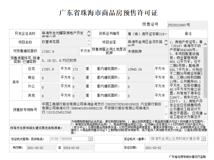214x160 pixels.
Task: Open the 0756-7263929 phone number dropdown
Action: [90, 139]
